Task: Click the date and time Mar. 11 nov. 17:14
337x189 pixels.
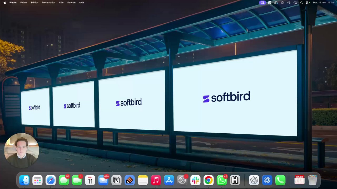Action: 323,2
